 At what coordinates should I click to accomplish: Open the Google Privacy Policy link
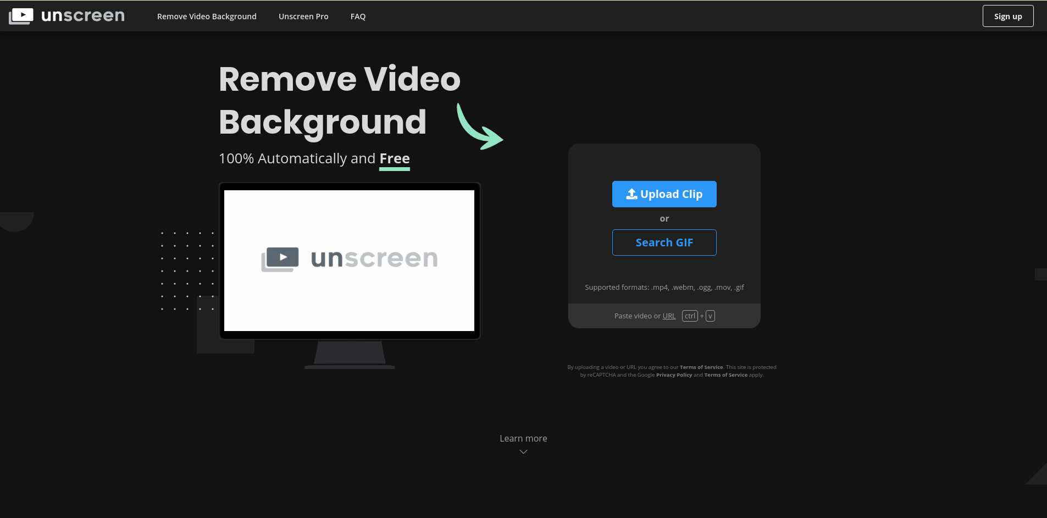pos(674,375)
